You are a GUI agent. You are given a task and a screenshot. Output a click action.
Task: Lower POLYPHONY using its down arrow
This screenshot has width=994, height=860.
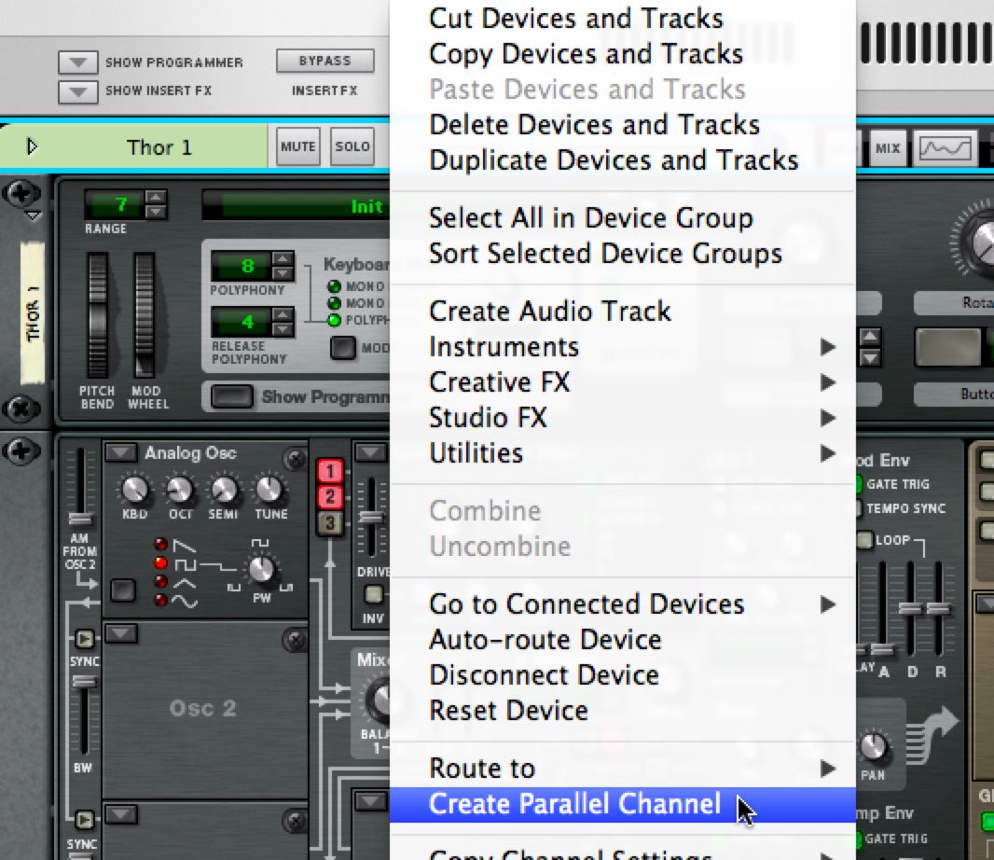283,272
